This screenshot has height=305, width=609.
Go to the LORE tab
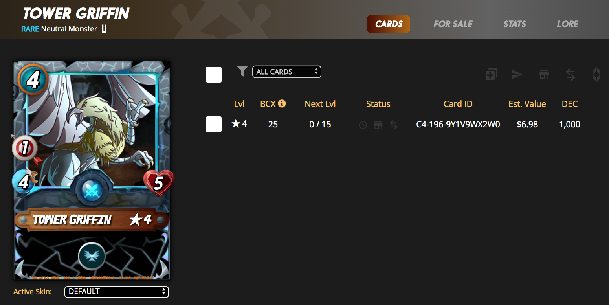[x=567, y=24]
